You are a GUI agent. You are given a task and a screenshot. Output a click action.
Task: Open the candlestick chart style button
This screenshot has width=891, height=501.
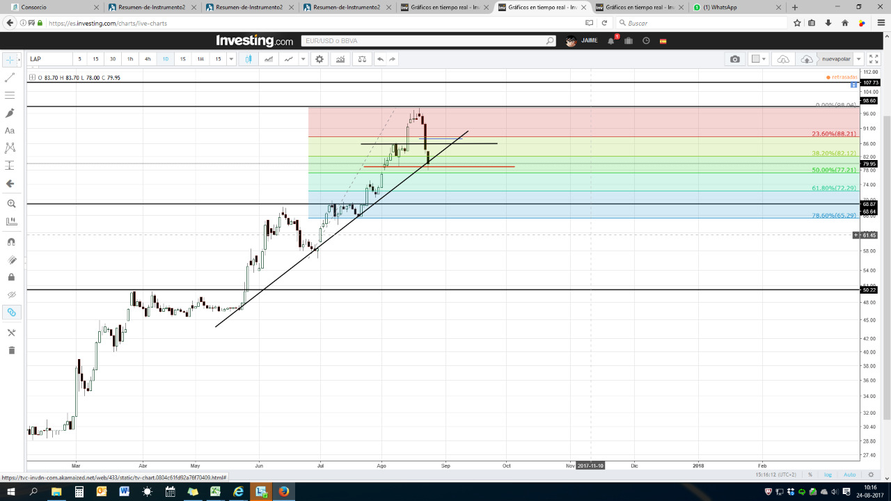pos(249,59)
